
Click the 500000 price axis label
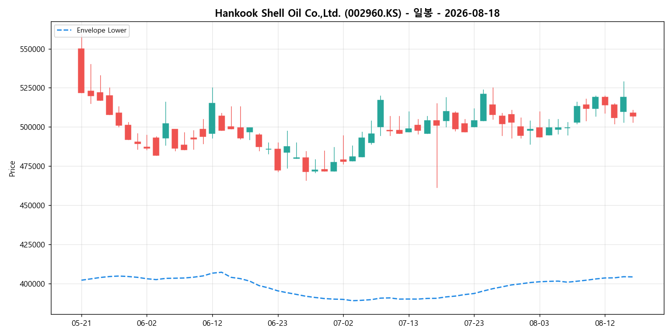(32, 127)
